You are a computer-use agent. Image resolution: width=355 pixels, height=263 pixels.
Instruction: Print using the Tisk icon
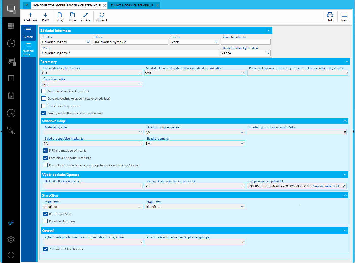tap(330, 17)
